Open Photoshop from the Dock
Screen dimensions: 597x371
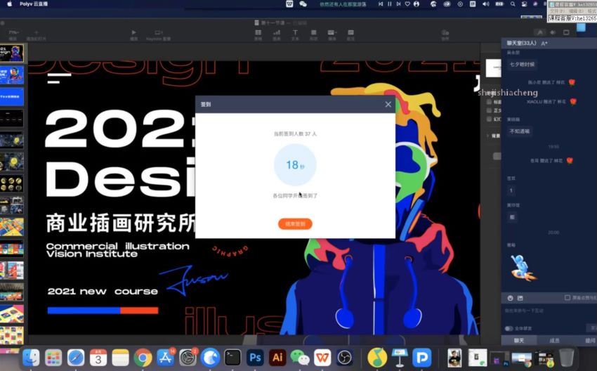click(255, 358)
